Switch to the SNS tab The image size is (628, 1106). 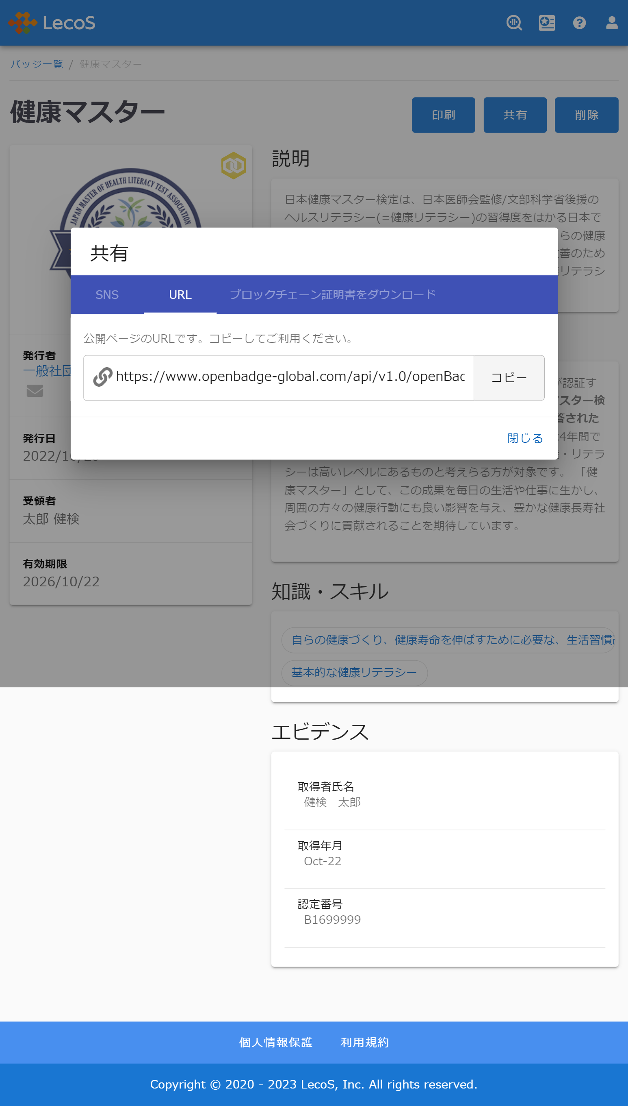click(x=107, y=294)
